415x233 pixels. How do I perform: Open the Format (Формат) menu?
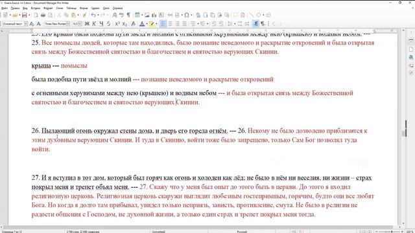pos(48,8)
